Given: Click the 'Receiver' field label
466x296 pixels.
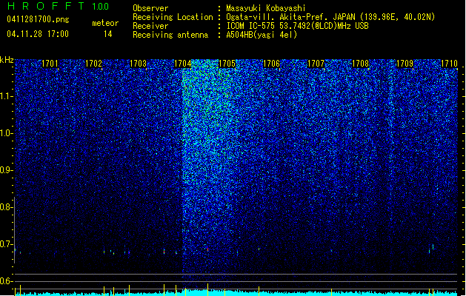Looking at the screenshot, I should [x=150, y=26].
